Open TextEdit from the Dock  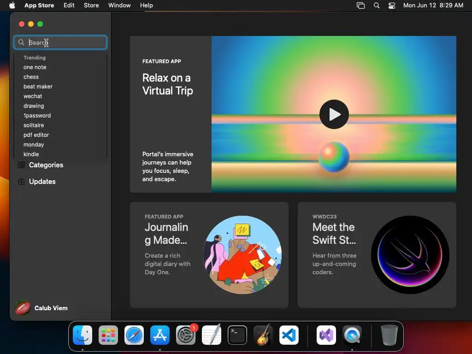[212, 335]
